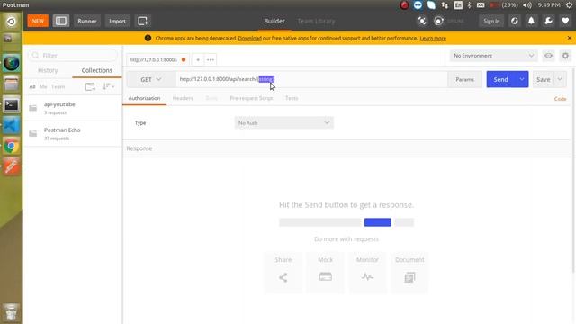Click the Monitor icon
The height and width of the screenshot is (324, 576).
367,276
